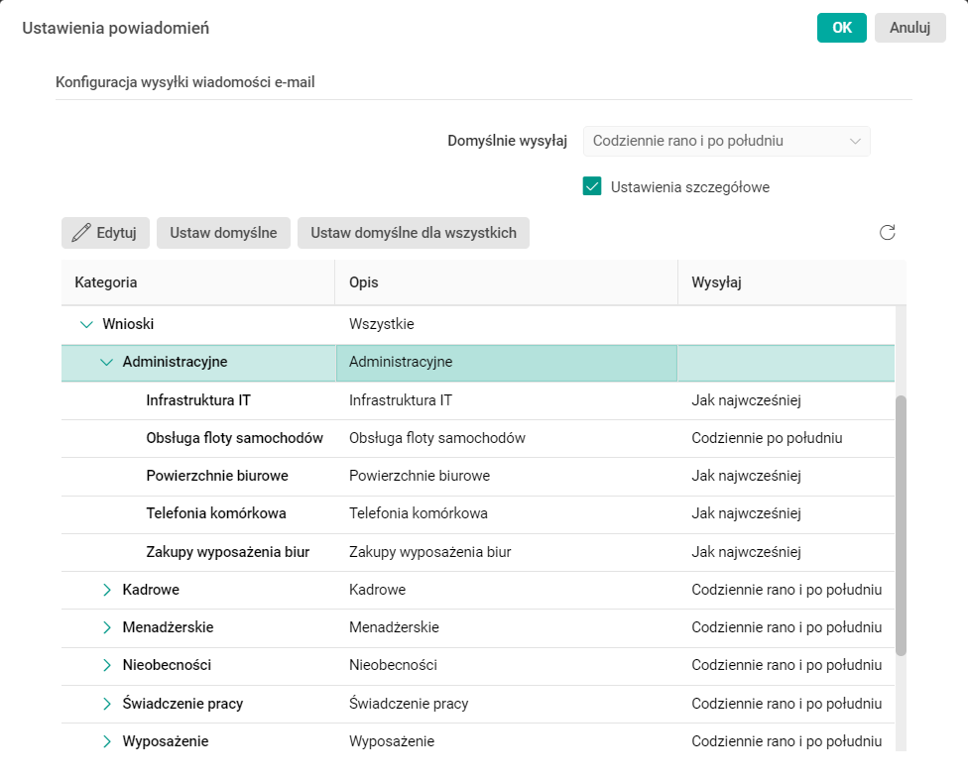
Task: Expand the Kadrowe category
Action: click(107, 589)
